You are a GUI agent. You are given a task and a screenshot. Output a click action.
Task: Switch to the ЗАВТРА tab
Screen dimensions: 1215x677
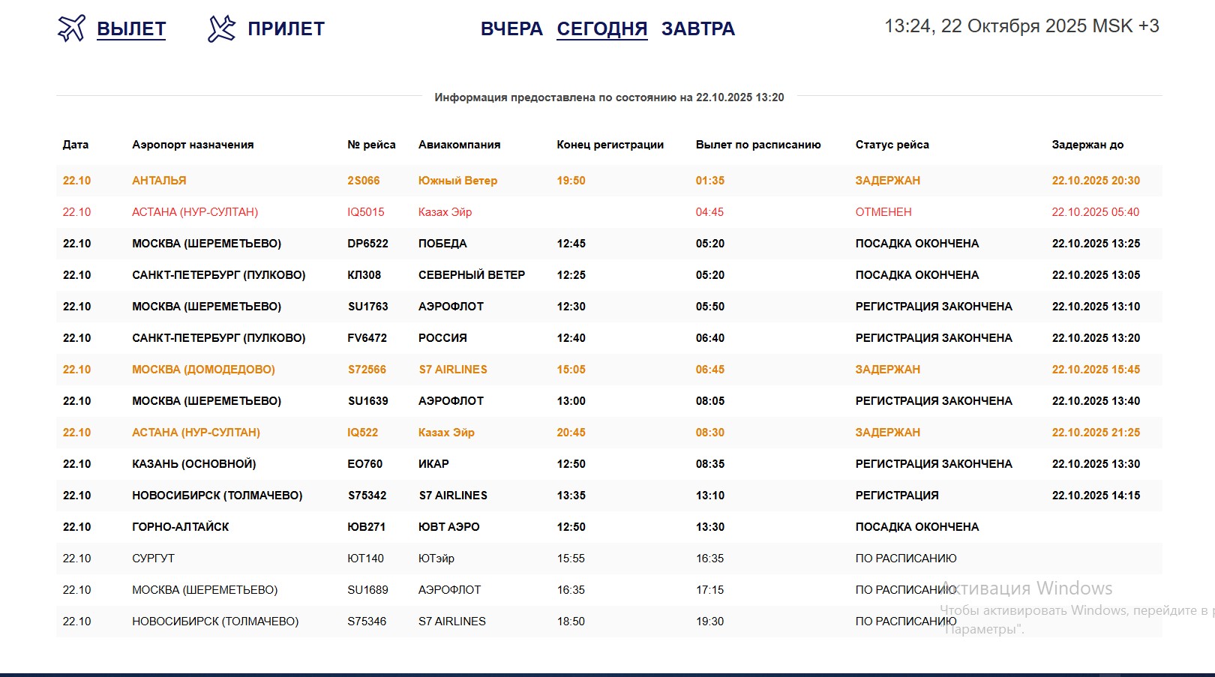697,29
